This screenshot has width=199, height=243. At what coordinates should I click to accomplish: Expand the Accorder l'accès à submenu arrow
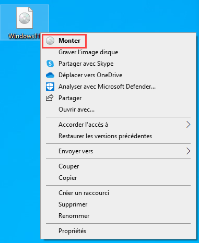(188, 125)
